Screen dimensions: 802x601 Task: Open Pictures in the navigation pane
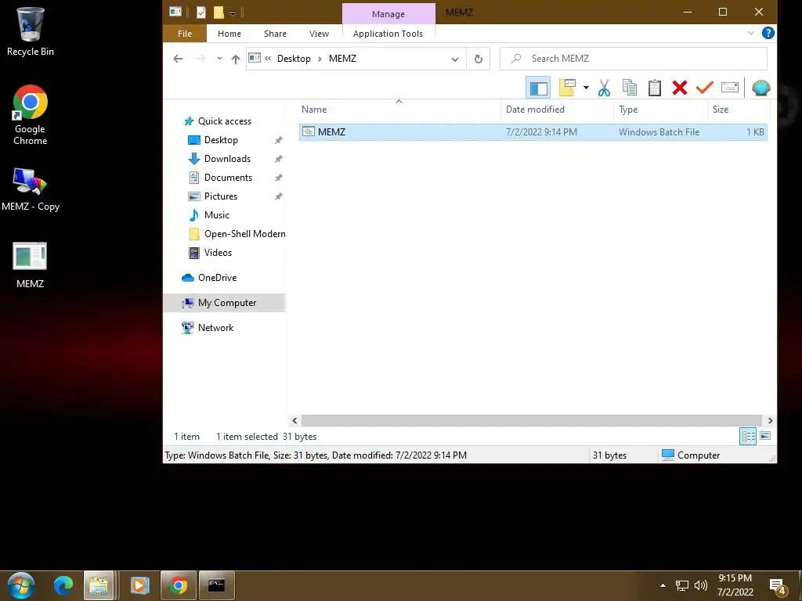tap(220, 196)
